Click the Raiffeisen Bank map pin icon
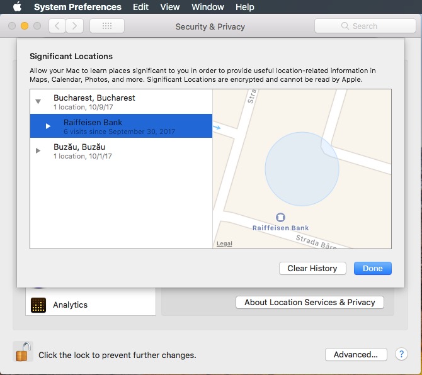422x375 pixels. coord(280,217)
